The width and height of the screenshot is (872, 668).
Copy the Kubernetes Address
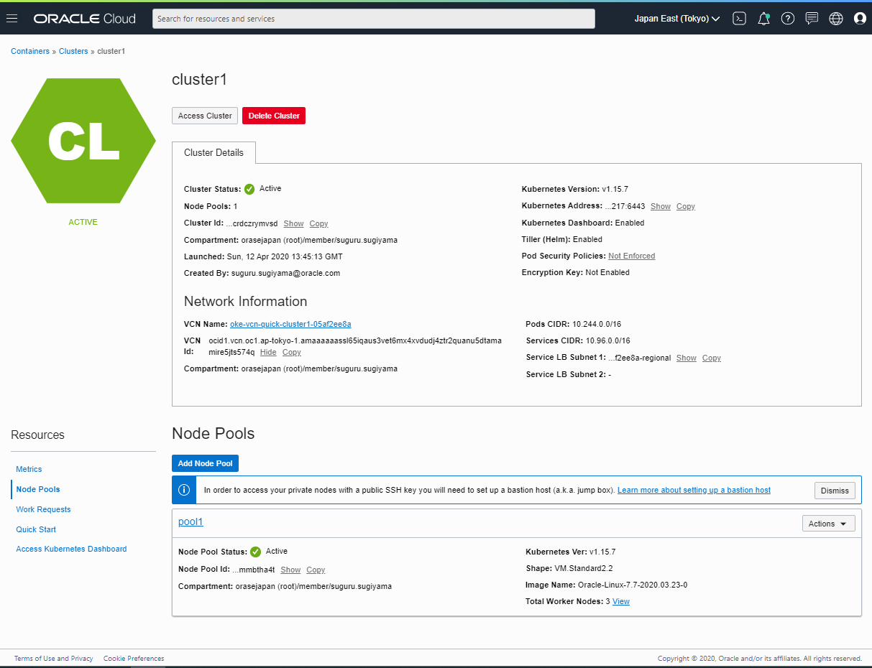coord(686,206)
